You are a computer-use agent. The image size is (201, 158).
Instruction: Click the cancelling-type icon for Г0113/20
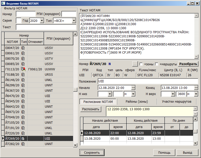point(23,69)
